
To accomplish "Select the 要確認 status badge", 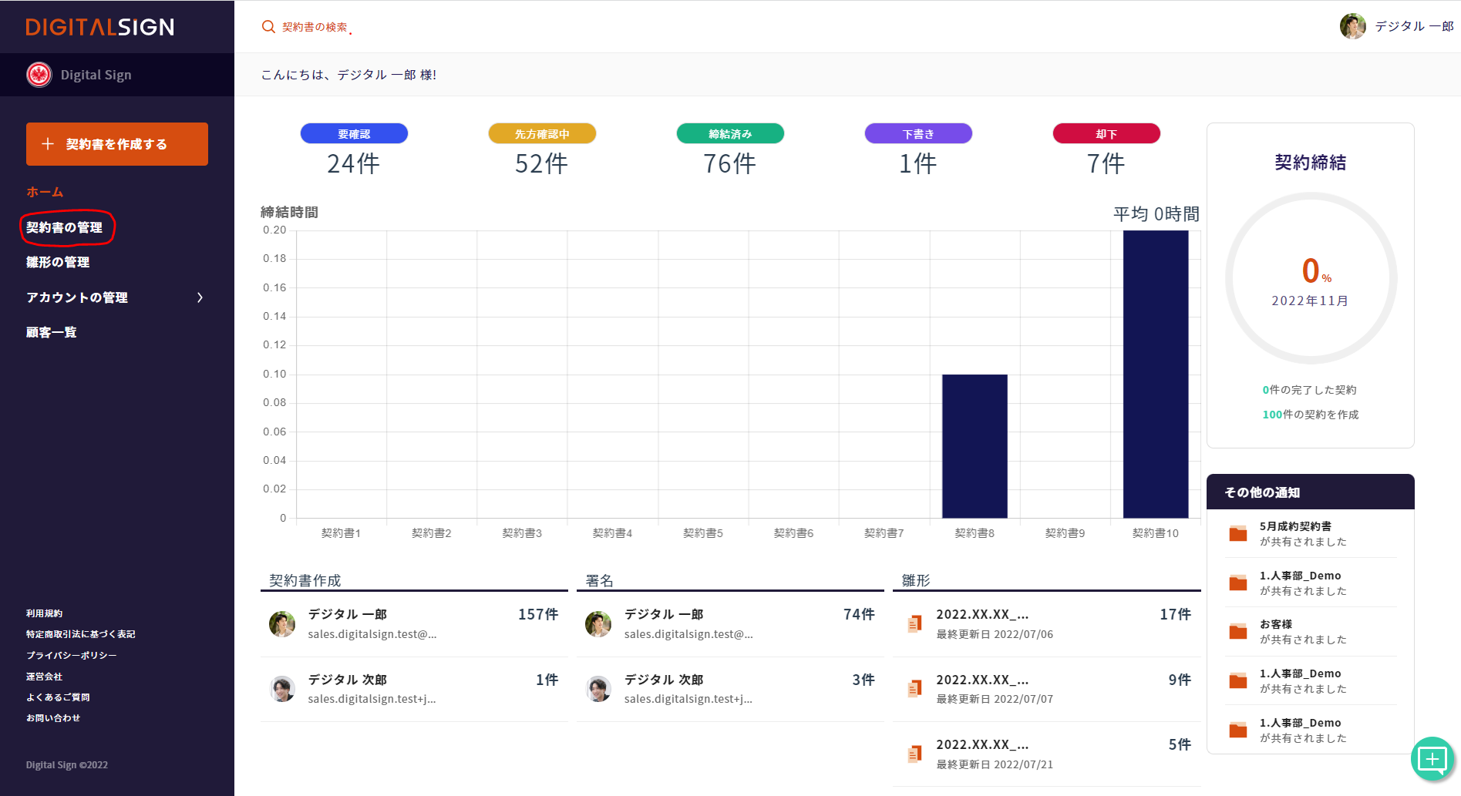I will pyautogui.click(x=354, y=134).
